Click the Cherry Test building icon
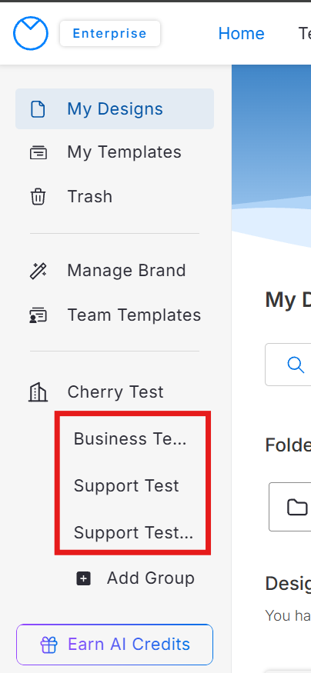311x673 pixels. pos(38,391)
